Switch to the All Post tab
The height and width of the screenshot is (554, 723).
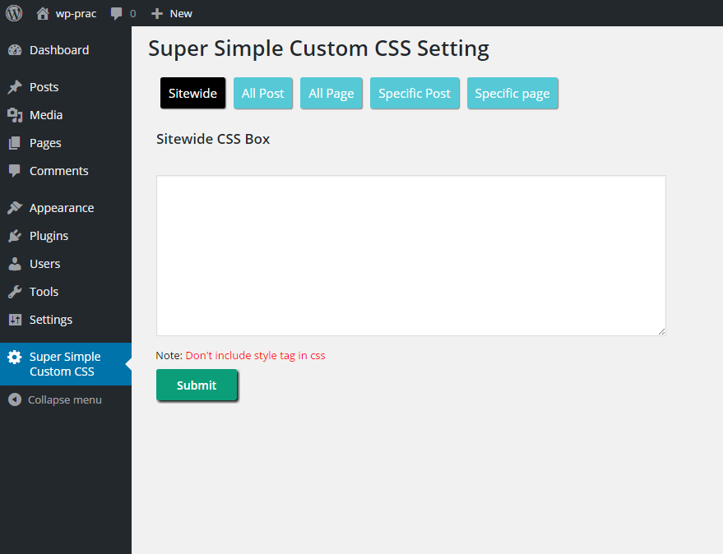[263, 93]
